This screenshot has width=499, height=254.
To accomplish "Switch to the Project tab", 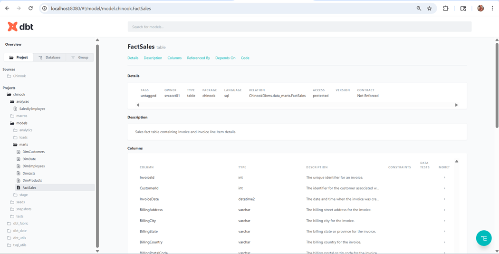I will (19, 58).
